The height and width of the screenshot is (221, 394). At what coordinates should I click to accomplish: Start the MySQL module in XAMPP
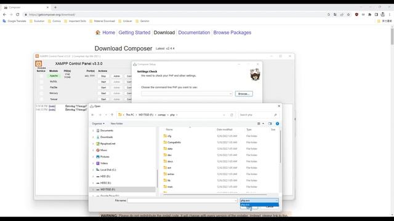tap(103, 82)
